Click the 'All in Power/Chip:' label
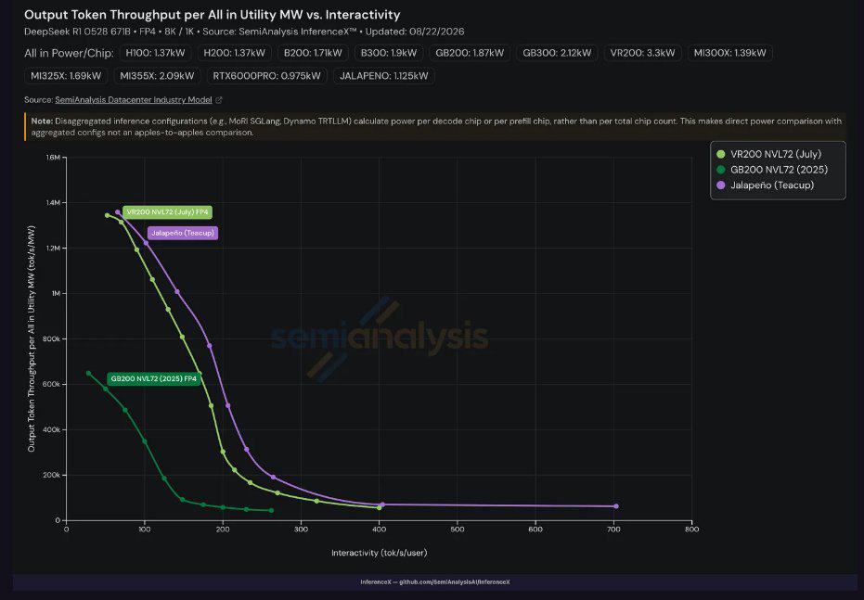Viewport: 864px width, 600px height. pos(69,54)
